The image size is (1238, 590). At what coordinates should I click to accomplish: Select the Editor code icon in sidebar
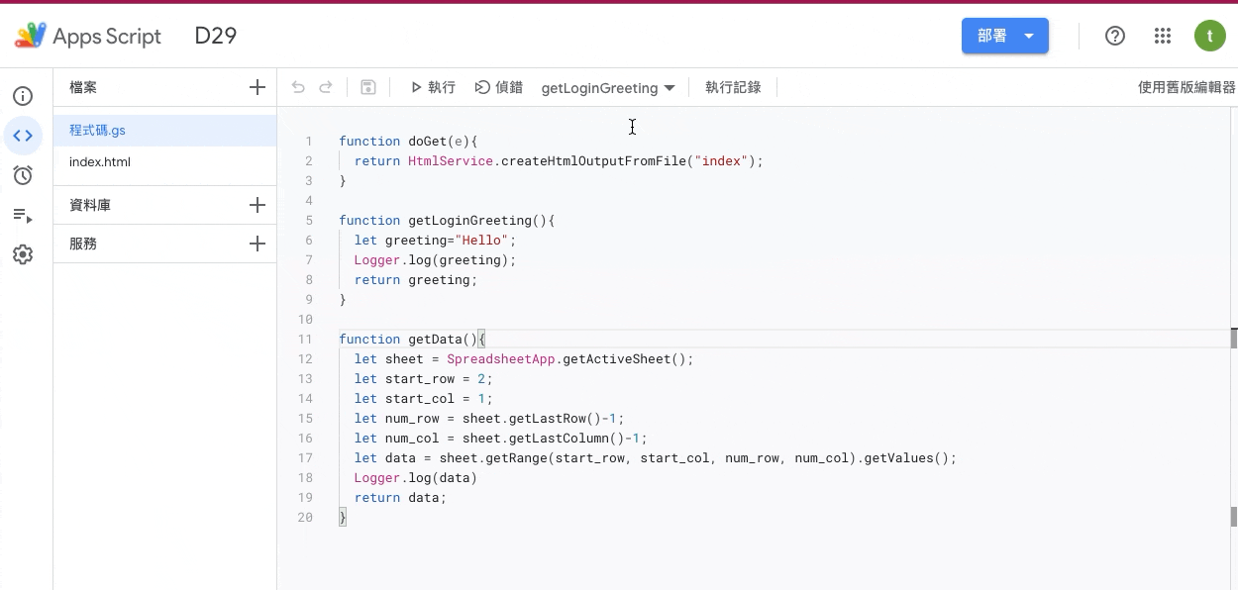(x=23, y=136)
